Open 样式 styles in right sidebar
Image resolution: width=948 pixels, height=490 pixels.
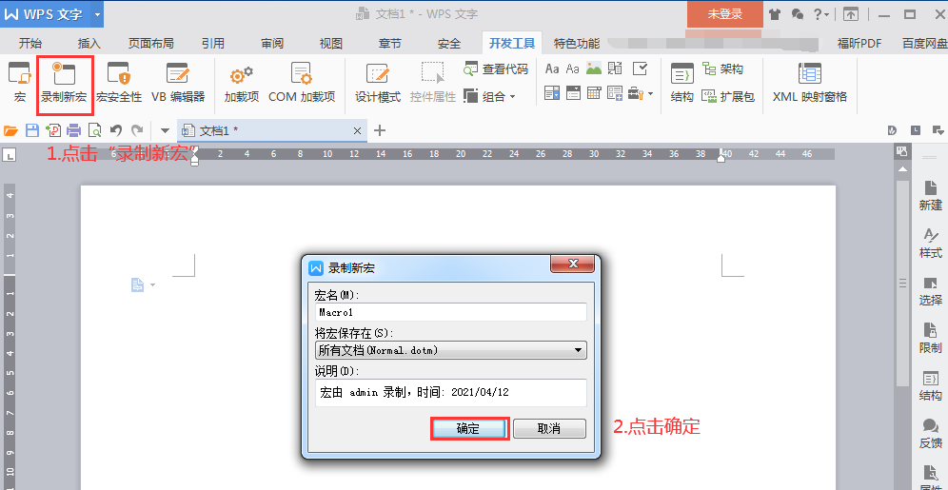931,244
